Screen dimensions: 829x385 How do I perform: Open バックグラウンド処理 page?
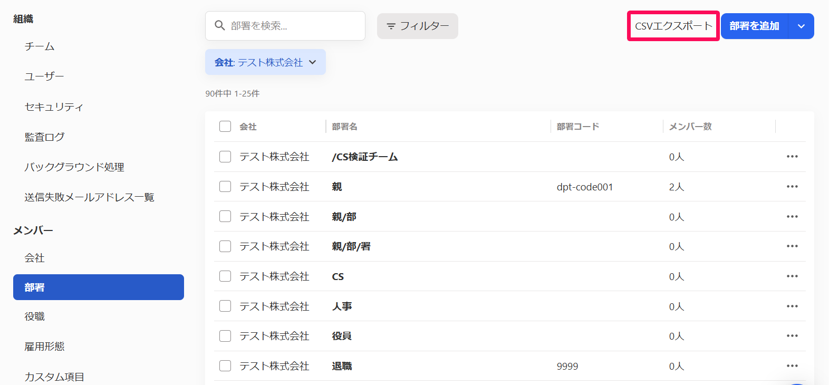pos(74,167)
